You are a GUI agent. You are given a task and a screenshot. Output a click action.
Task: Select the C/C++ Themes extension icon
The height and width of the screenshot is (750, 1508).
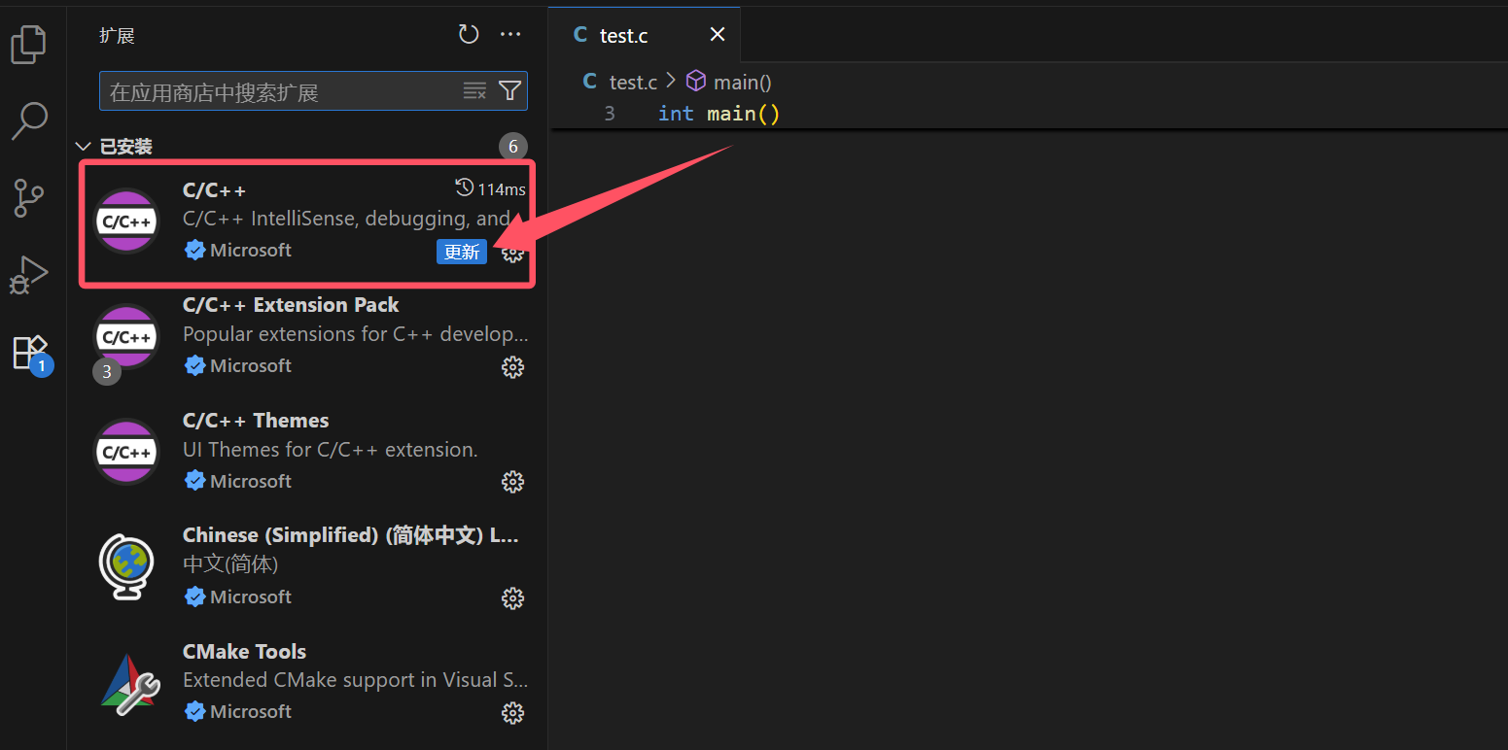coord(126,452)
